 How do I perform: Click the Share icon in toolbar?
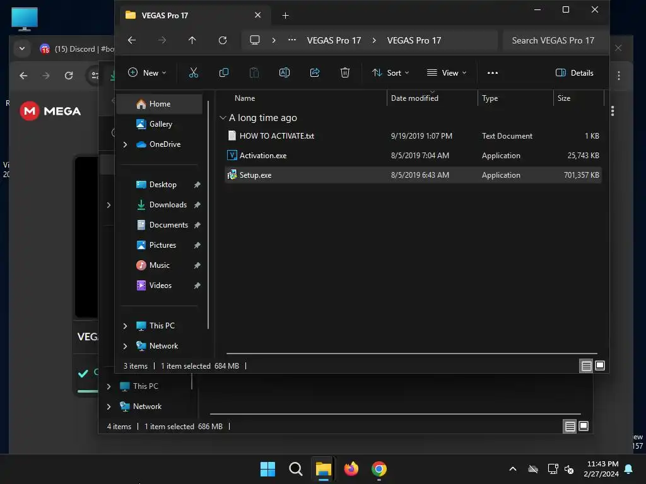315,73
